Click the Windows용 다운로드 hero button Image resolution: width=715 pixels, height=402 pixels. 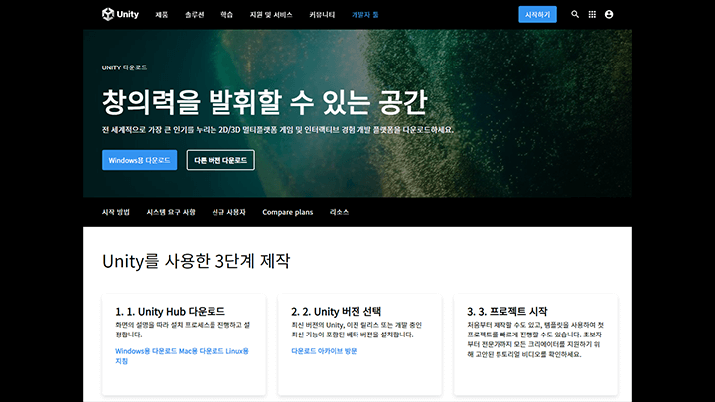pyautogui.click(x=140, y=160)
